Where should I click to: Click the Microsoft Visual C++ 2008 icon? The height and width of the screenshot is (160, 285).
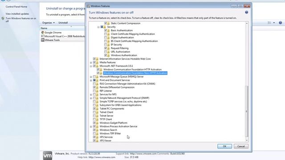(x=43, y=36)
